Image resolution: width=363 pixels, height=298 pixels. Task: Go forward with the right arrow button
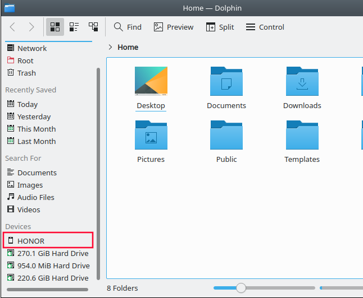31,27
